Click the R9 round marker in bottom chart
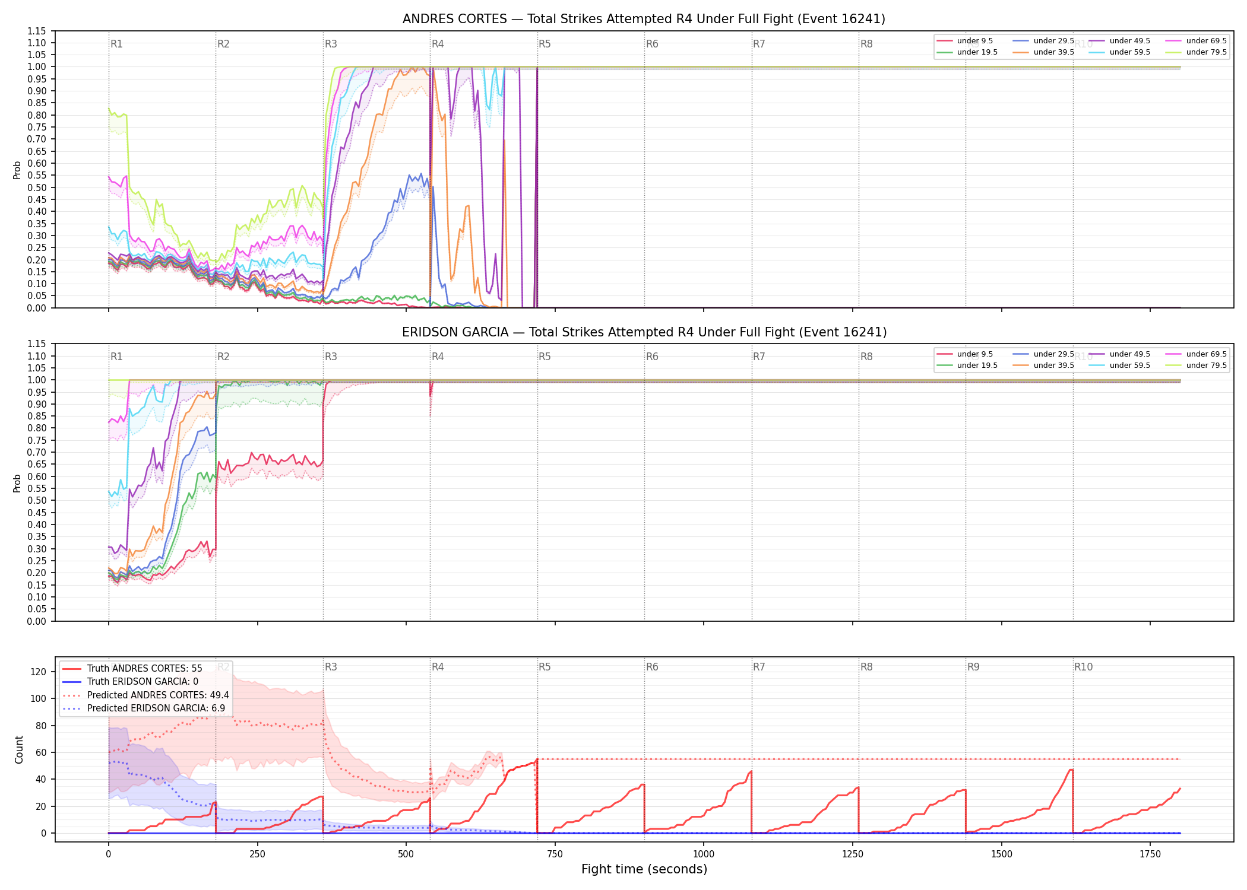1247x890 pixels. 973,667
